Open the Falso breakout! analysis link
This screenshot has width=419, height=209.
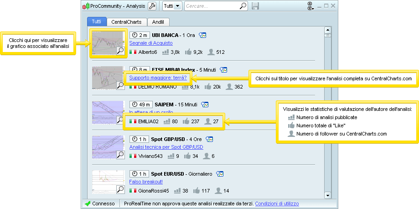click(x=143, y=182)
